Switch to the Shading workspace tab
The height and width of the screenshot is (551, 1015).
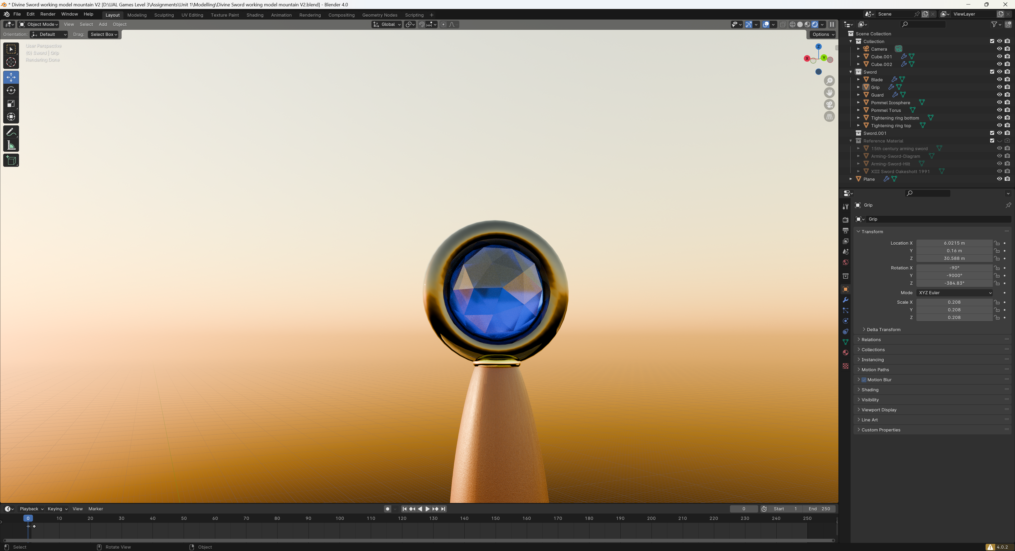coord(255,15)
